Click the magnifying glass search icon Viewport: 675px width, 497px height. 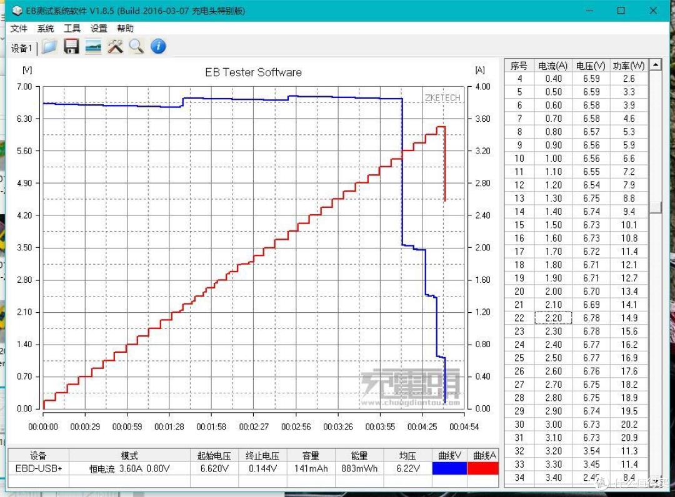(x=136, y=46)
